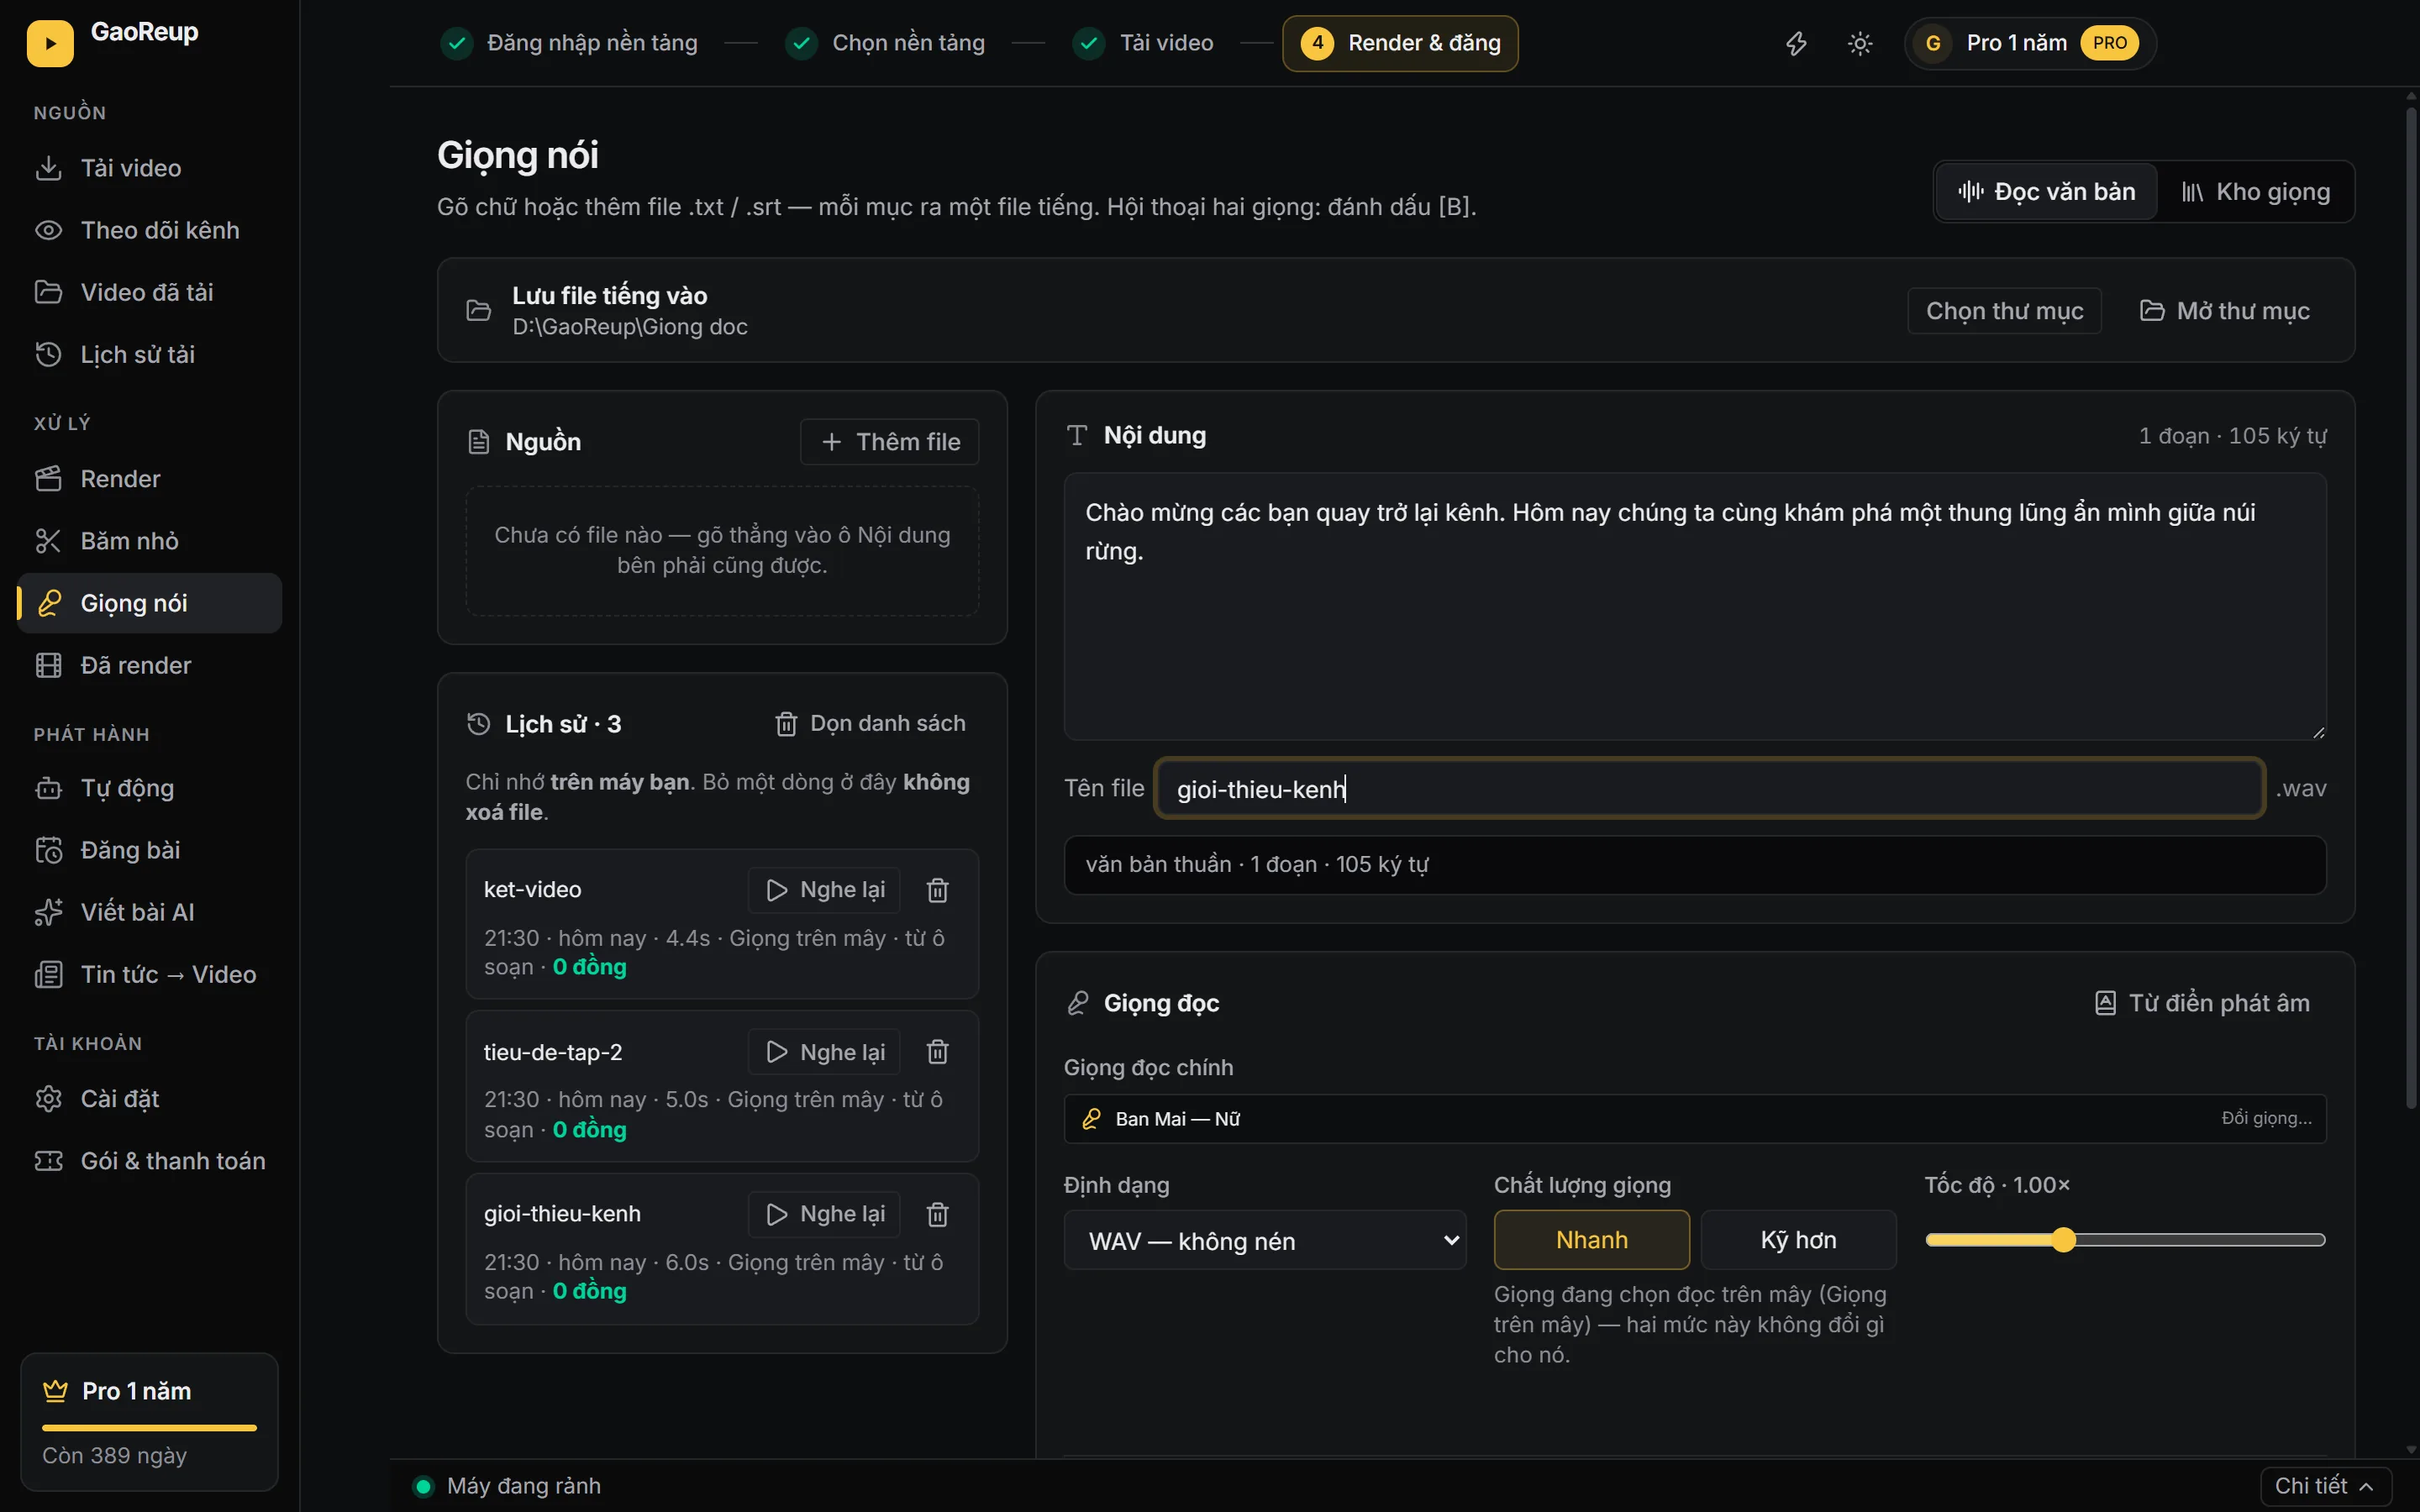Select Nhanh voice quality
Screen dimensions: 2420x1512
click(x=1591, y=1240)
